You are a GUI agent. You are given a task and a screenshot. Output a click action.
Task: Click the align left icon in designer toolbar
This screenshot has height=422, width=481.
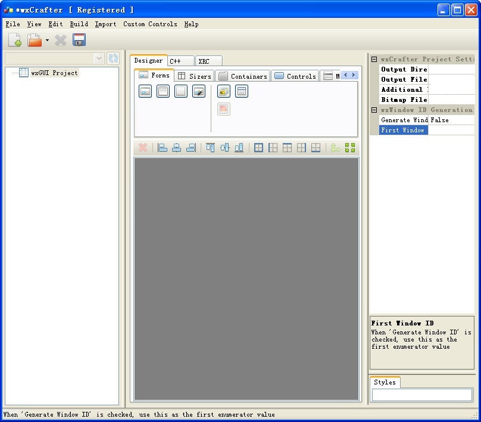163,148
